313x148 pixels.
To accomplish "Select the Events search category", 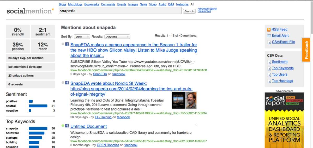I will tap(122, 4).
